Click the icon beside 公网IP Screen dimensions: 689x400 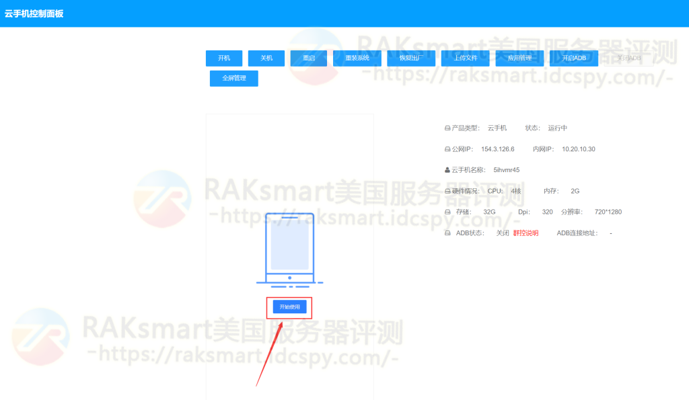click(x=447, y=149)
